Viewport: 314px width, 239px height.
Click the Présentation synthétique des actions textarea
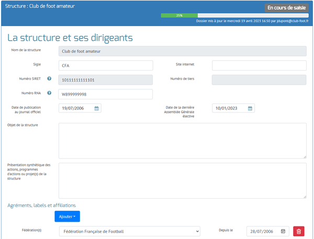(182, 180)
